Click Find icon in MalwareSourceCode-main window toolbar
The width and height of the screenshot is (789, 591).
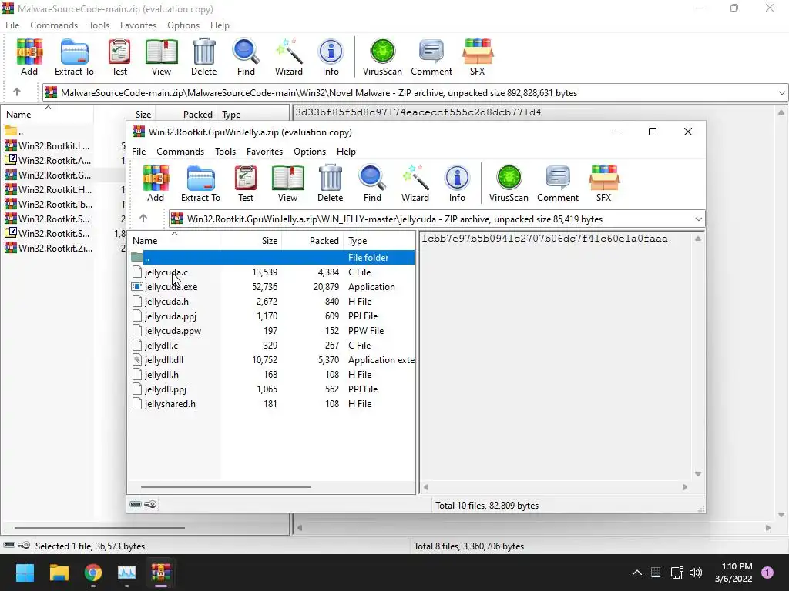[246, 57]
